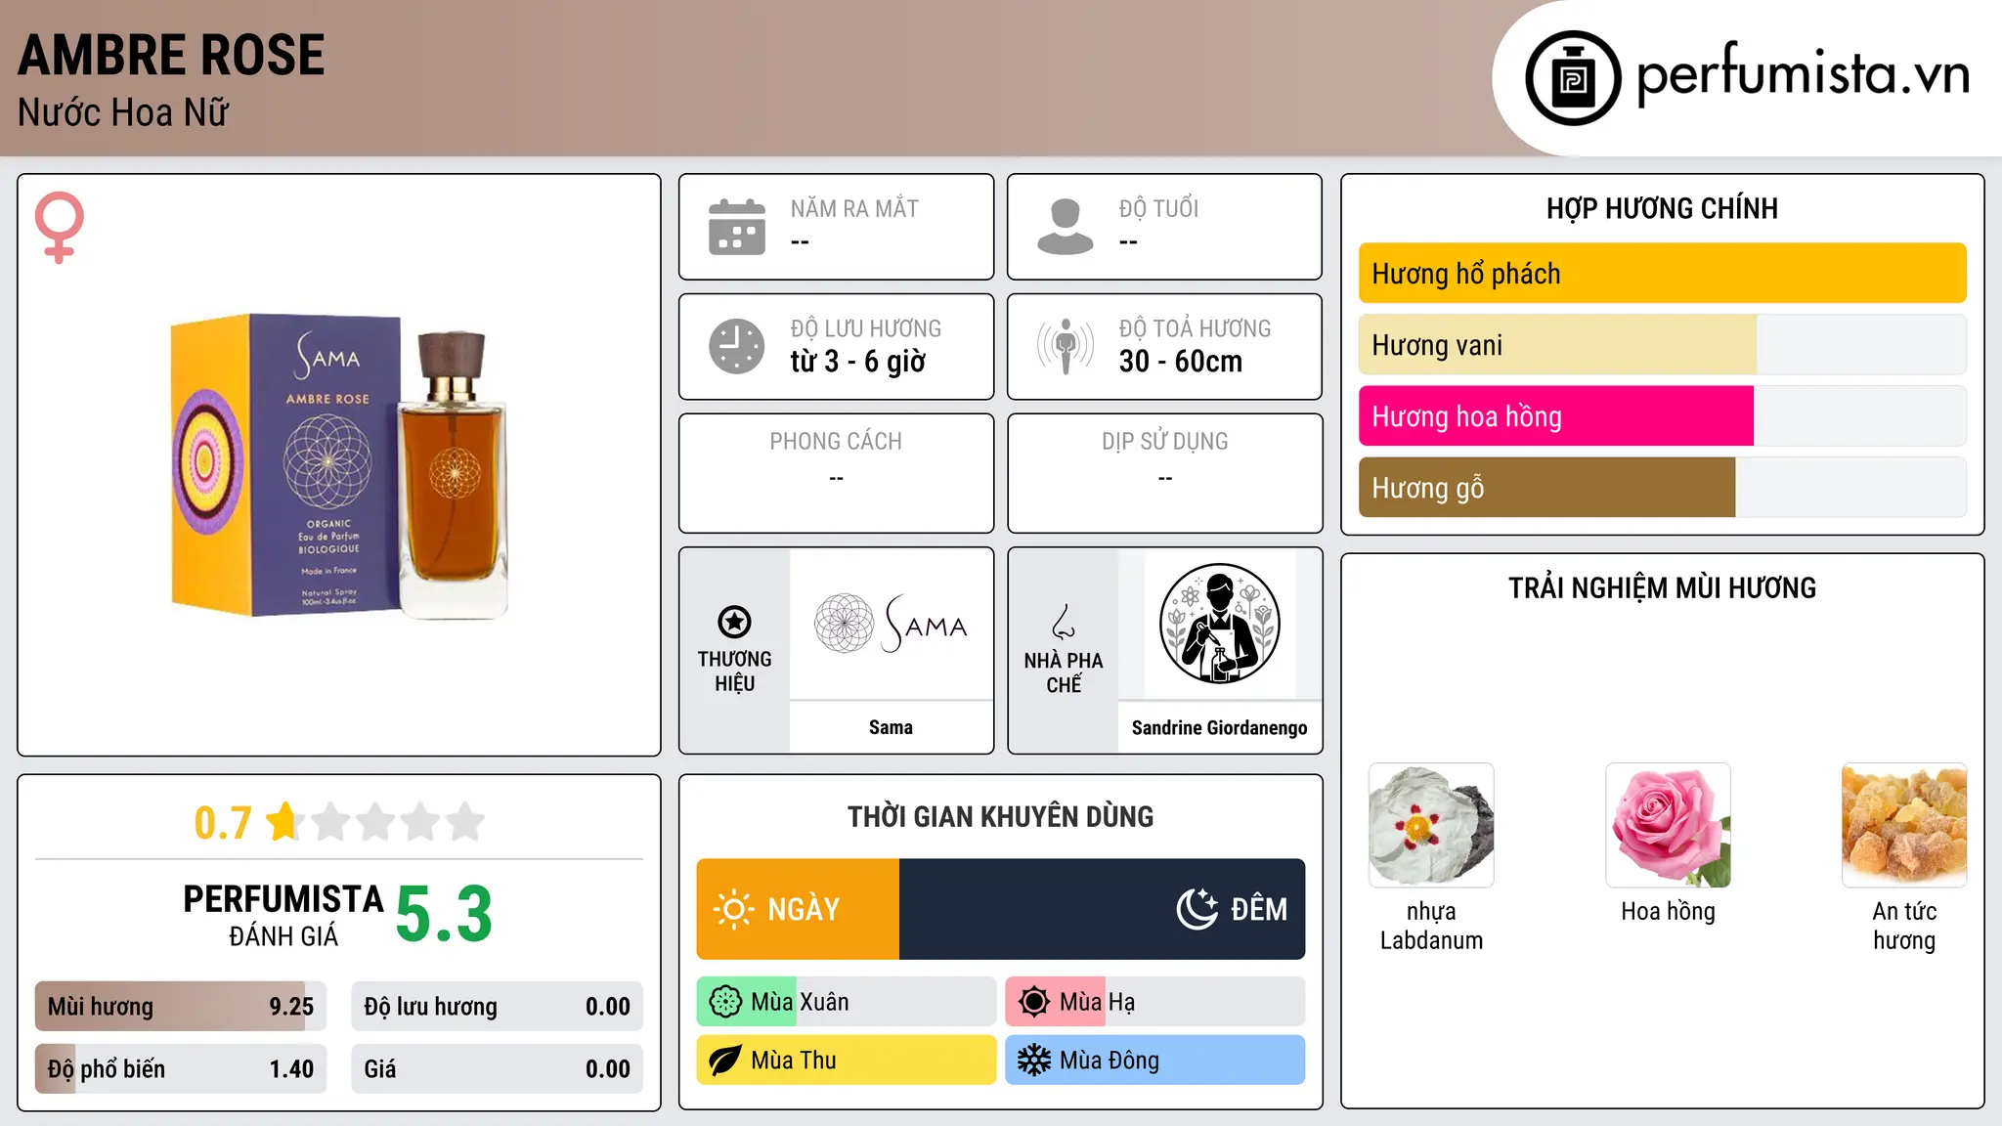The width and height of the screenshot is (2002, 1126).
Task: Click the Sama brand name link
Action: (x=891, y=727)
